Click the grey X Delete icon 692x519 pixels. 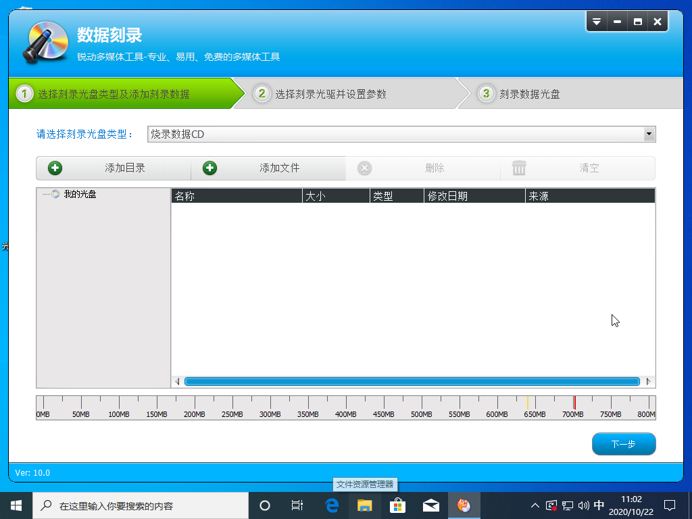365,168
